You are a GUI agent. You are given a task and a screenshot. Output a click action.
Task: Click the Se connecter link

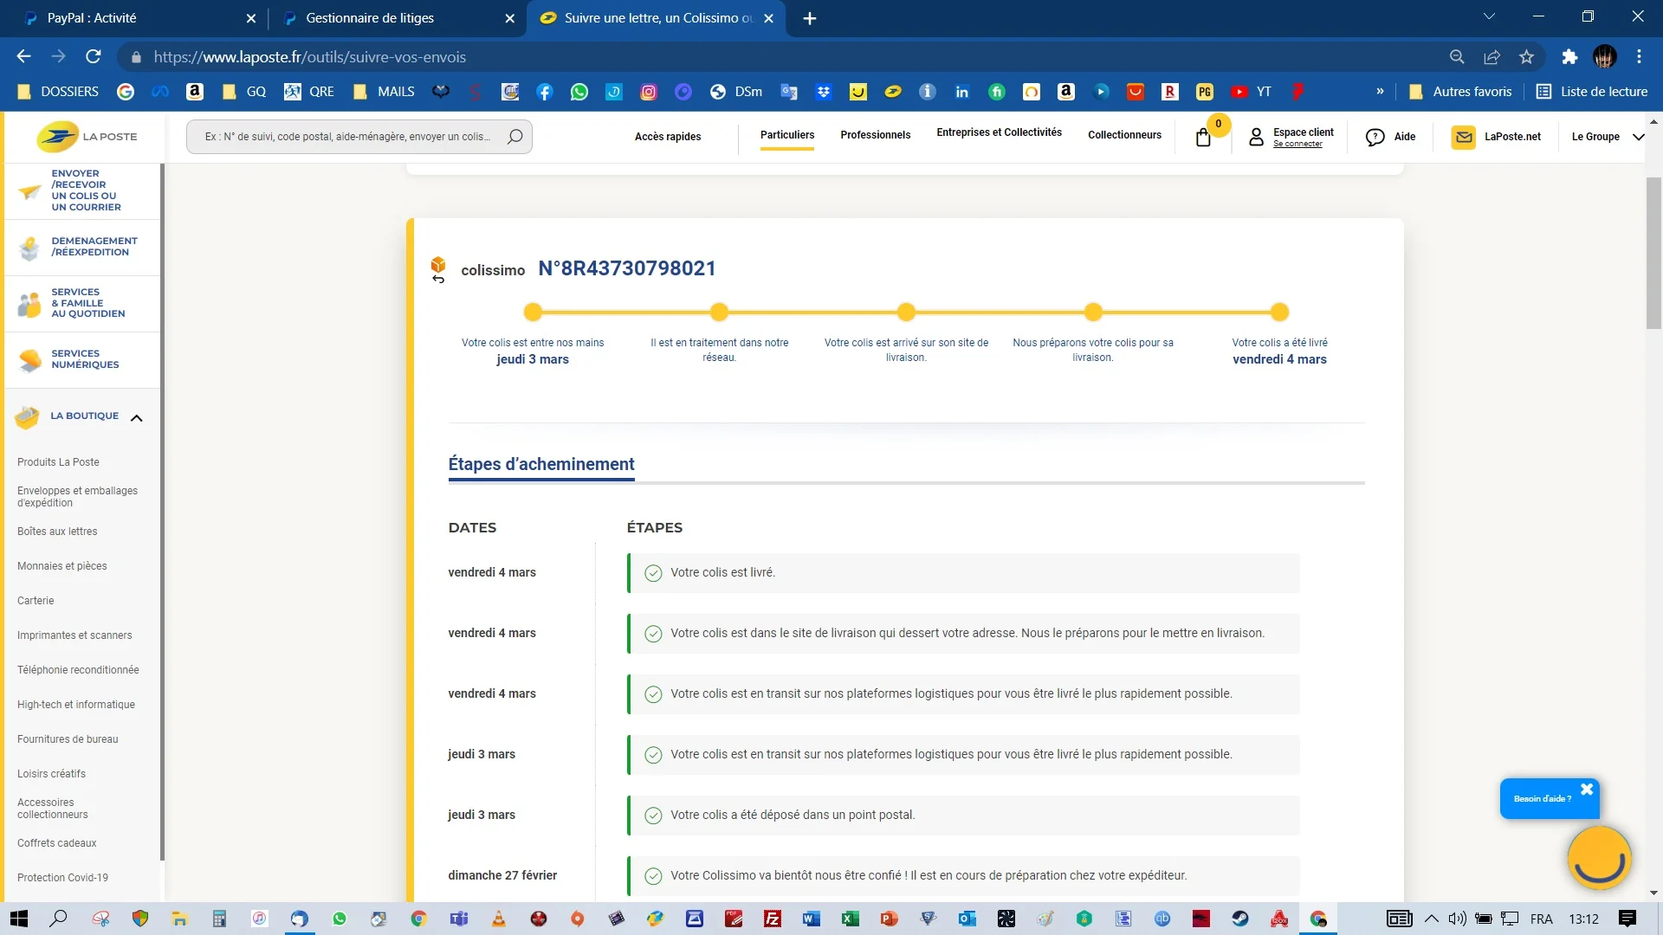1297,145
